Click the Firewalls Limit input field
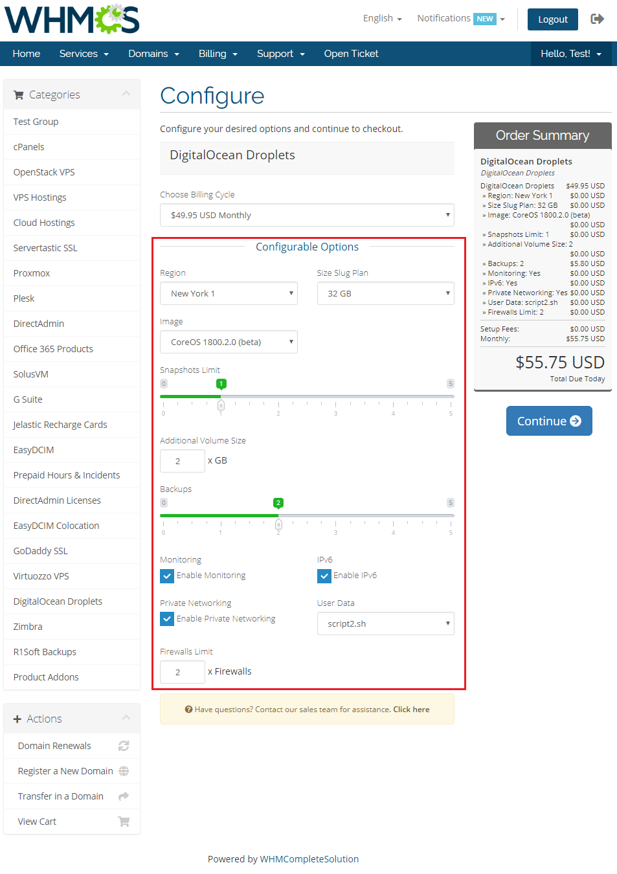This screenshot has height=874, width=617. 183,672
